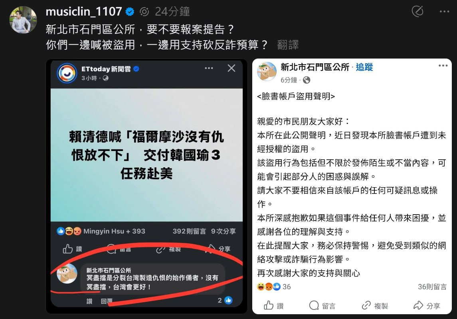Open 36則留言 on the statement post

pos(432,287)
